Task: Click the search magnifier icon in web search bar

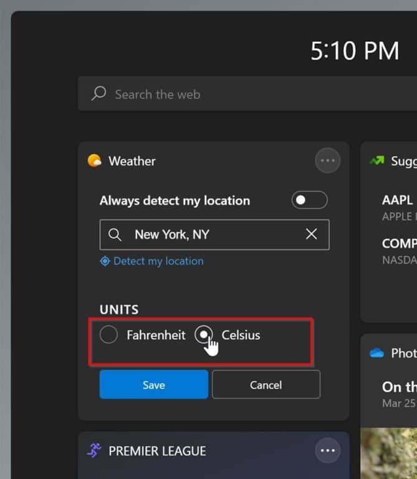Action: tap(98, 94)
